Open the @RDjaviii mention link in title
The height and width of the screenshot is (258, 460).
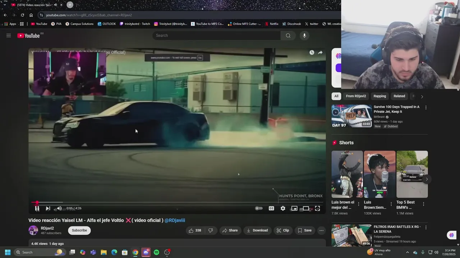coord(175,220)
